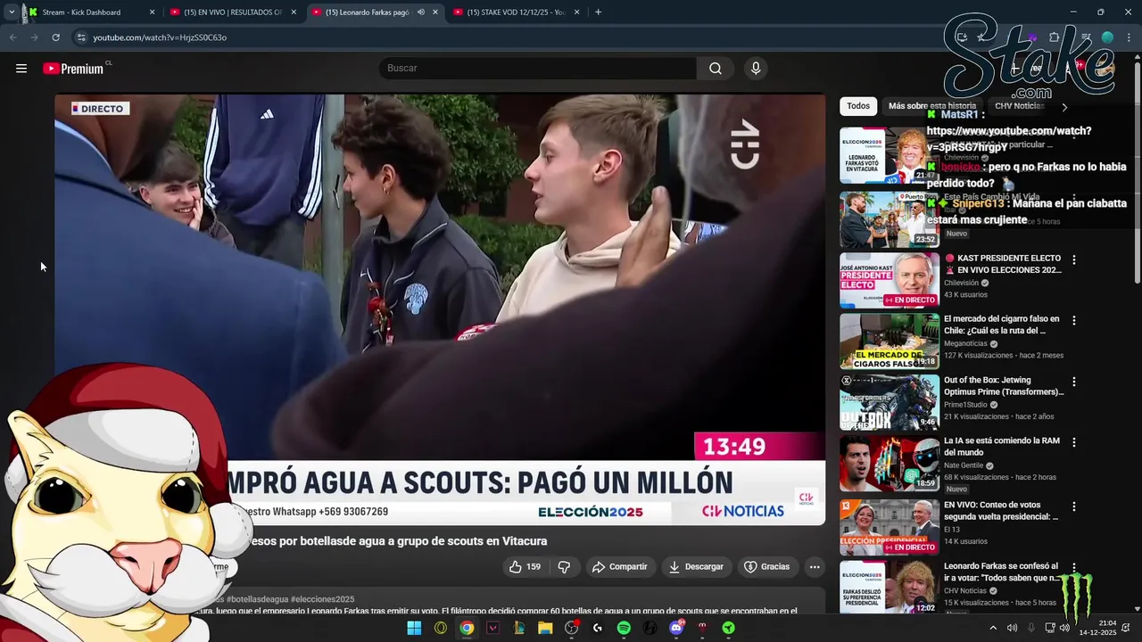The height and width of the screenshot is (642, 1142).
Task: Open Google Chrome from taskbar
Action: coord(467,628)
